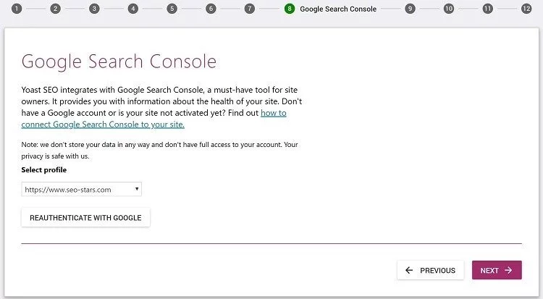Navigate to step 5 circle
This screenshot has width=543, height=299.
[x=172, y=9]
